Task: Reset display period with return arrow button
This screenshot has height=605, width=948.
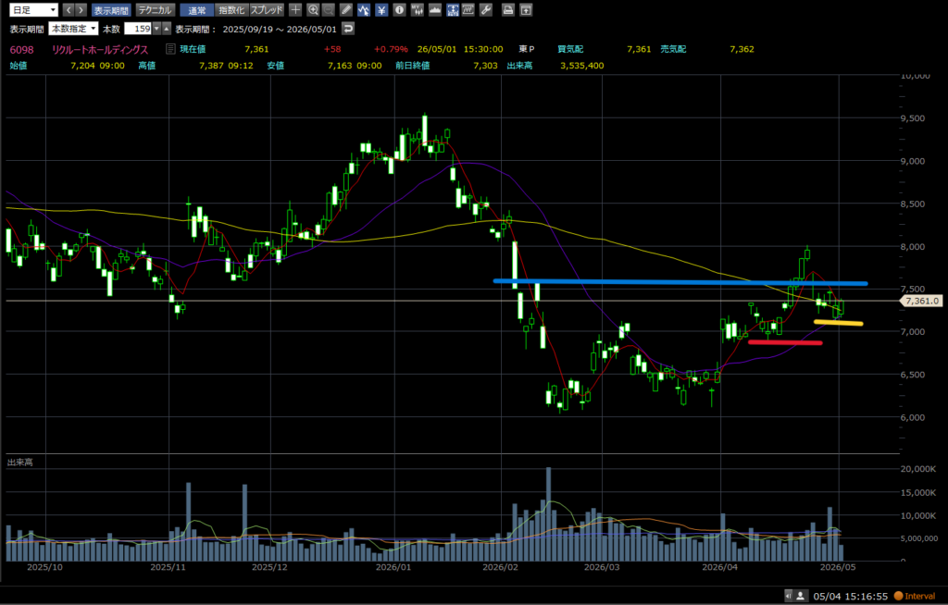Action: click(x=348, y=29)
